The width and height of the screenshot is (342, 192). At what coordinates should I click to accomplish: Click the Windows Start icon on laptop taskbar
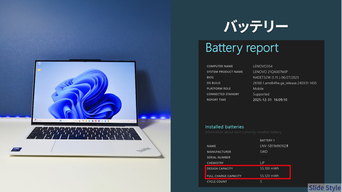coord(61,121)
